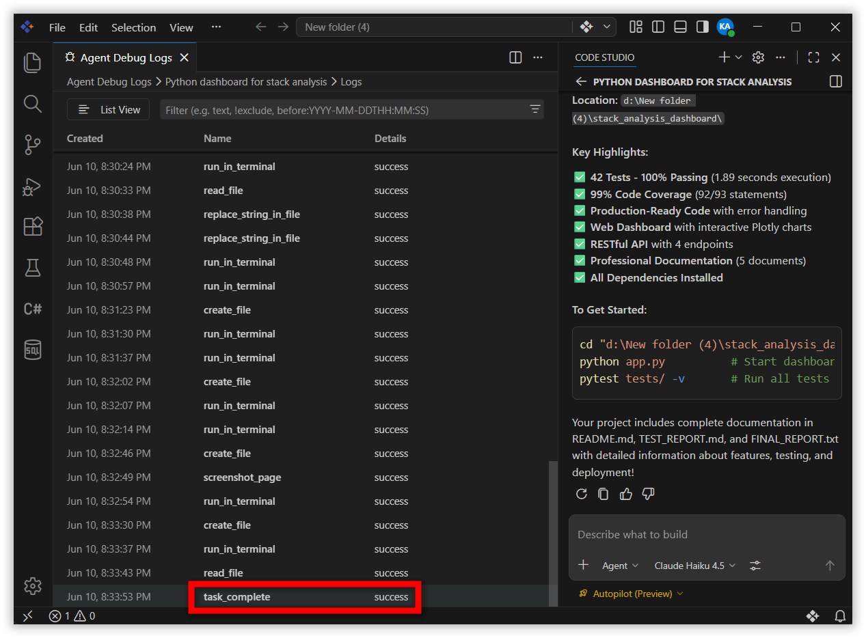
Task: Open the Run and Debug view
Action: click(x=33, y=186)
